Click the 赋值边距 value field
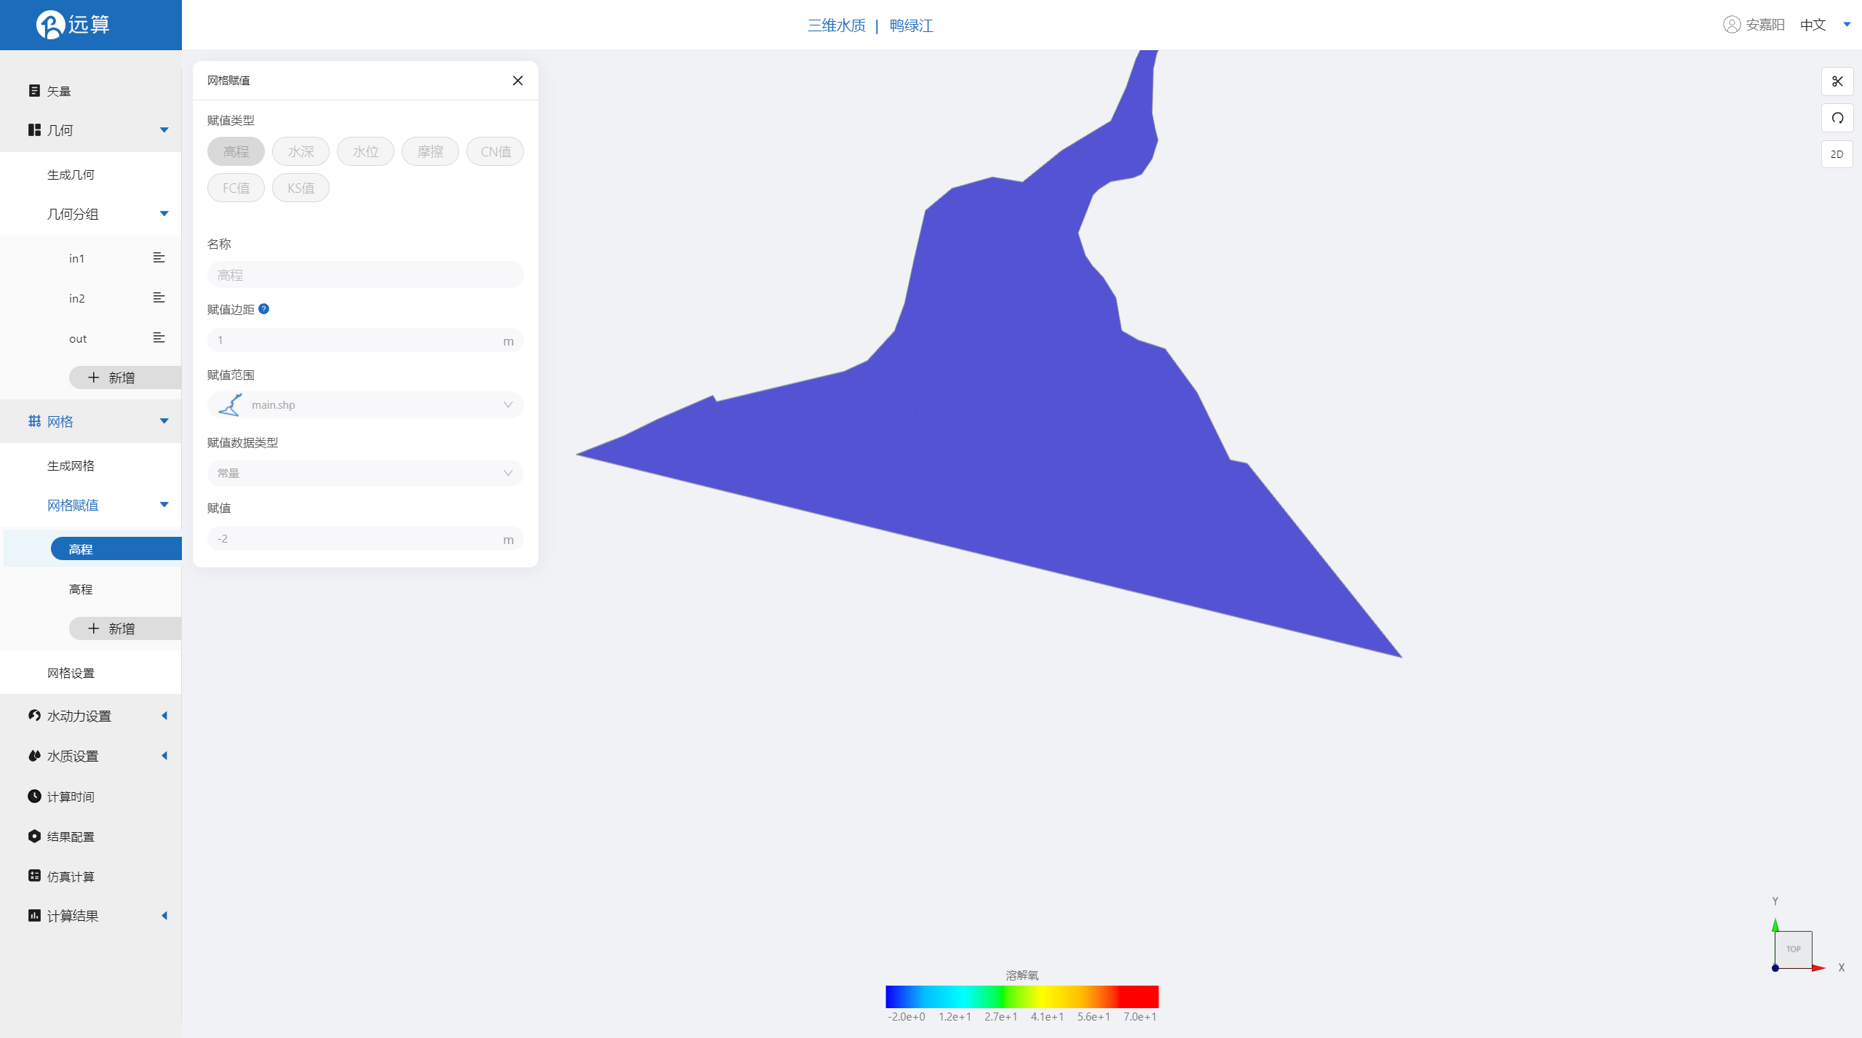The width and height of the screenshot is (1862, 1038). (365, 340)
